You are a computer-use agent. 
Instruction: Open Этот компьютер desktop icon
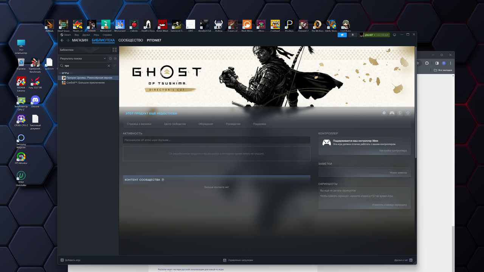(x=21, y=46)
